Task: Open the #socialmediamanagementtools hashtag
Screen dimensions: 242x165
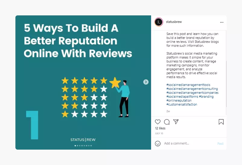Action: pyautogui.click(x=188, y=85)
